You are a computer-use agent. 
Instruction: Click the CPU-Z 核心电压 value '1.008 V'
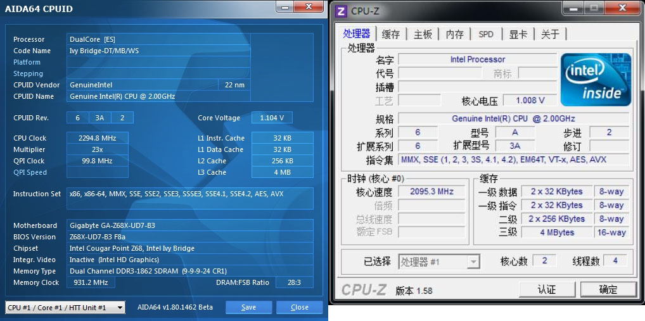click(x=530, y=100)
